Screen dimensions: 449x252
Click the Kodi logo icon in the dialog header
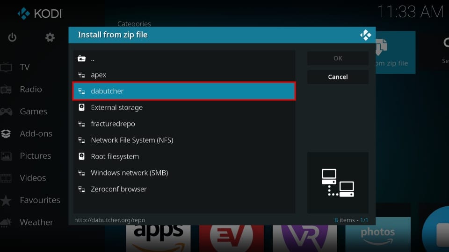point(365,35)
